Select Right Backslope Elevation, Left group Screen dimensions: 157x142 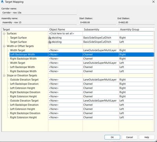25,113
